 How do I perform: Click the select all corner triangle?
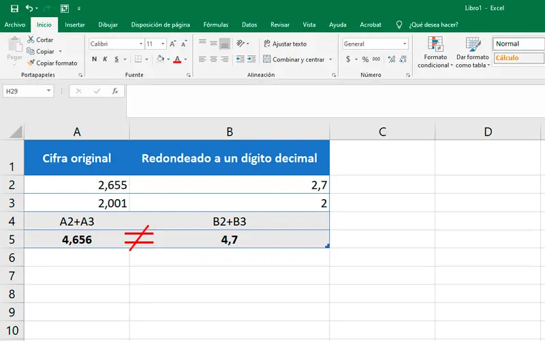16,132
